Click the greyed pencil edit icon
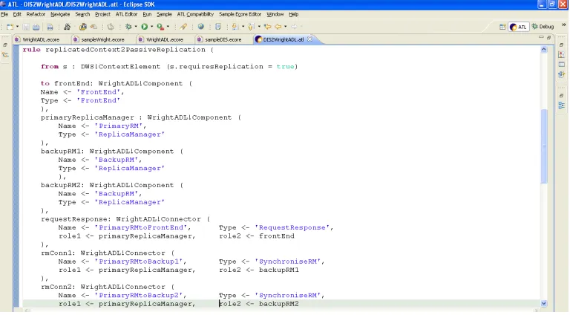The image size is (570, 315). point(94,27)
